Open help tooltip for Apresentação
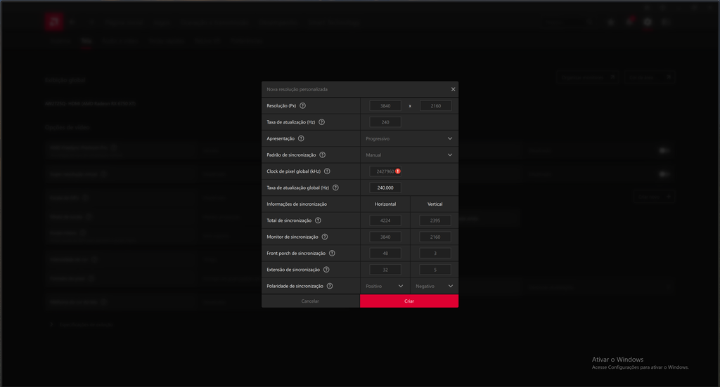Image resolution: width=720 pixels, height=387 pixels. 301,138
